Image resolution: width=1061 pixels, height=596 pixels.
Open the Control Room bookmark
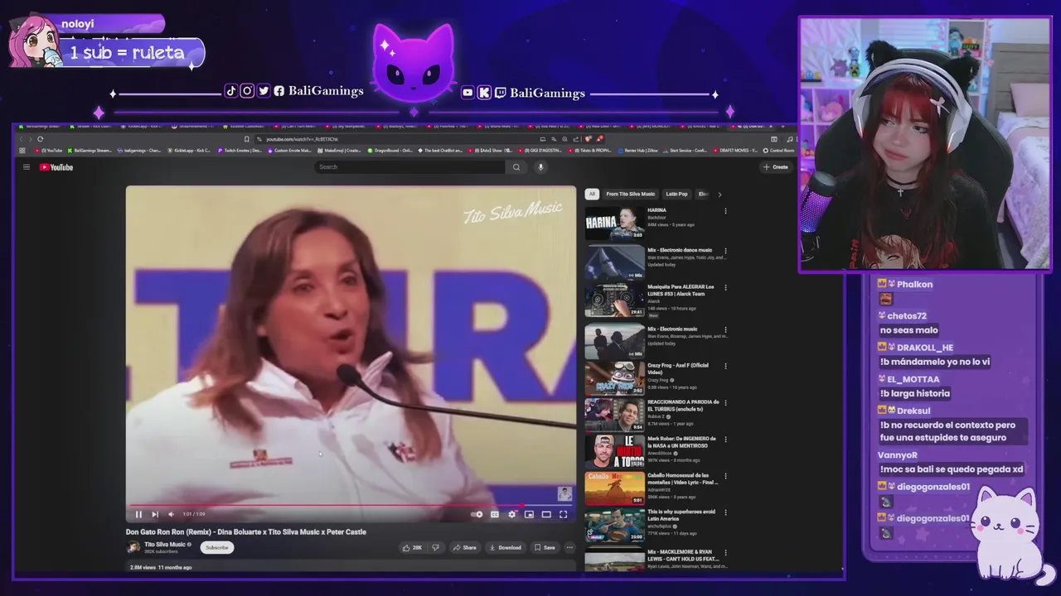click(x=778, y=151)
